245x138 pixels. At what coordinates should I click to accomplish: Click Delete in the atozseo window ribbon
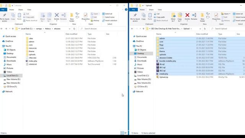click(x=57, y=17)
